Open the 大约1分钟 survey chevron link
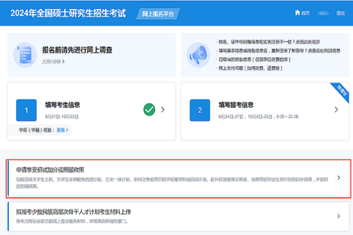The height and width of the screenshot is (235, 353). 54,61
